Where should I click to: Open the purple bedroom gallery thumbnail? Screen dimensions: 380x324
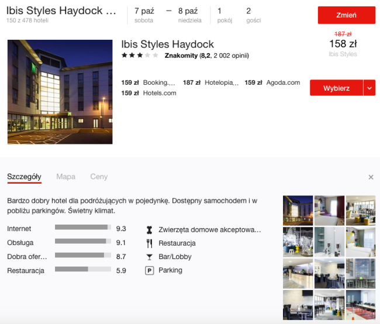pos(329,211)
